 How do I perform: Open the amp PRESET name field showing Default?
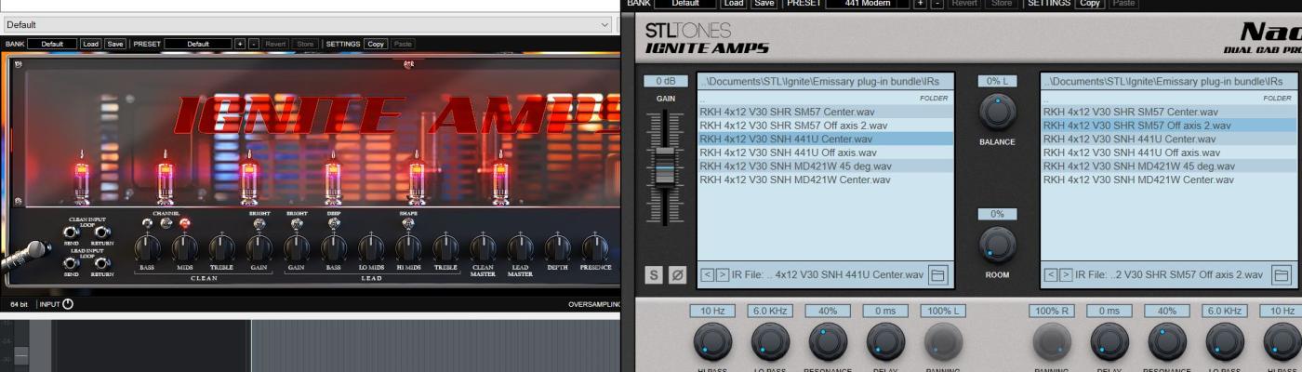199,44
